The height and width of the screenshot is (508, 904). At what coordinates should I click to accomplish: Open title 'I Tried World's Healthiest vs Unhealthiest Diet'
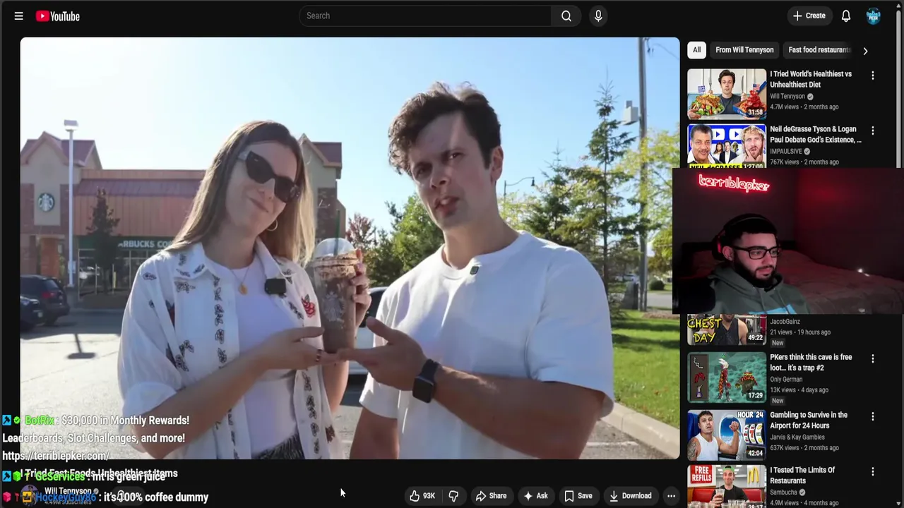tap(811, 79)
